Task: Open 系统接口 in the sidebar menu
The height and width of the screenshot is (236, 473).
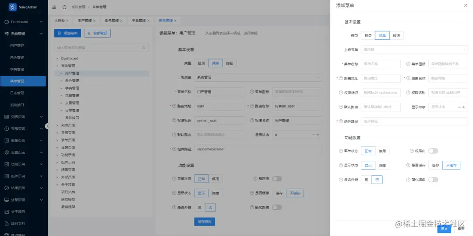Action: pyautogui.click(x=17, y=105)
